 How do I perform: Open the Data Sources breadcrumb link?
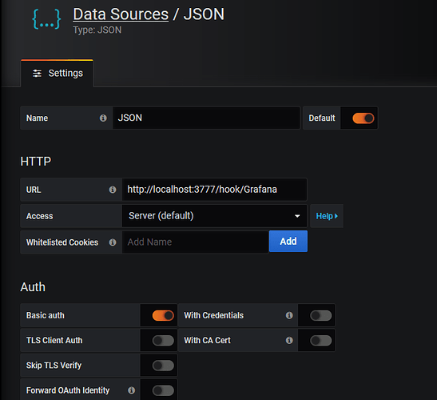pos(121,14)
